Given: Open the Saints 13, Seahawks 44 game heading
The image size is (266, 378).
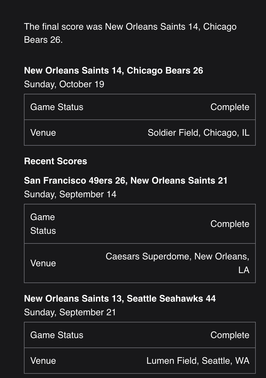Looking at the screenshot, I should click(x=120, y=298).
